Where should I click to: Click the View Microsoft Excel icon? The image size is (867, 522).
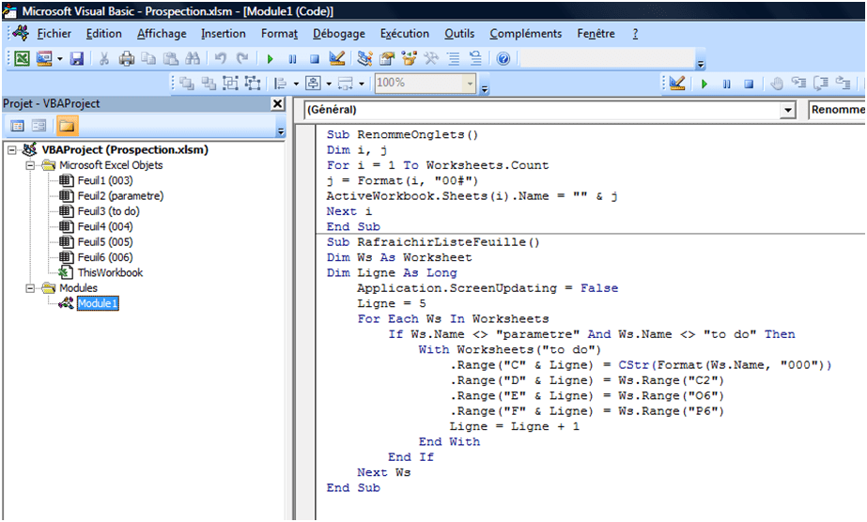coord(21,58)
